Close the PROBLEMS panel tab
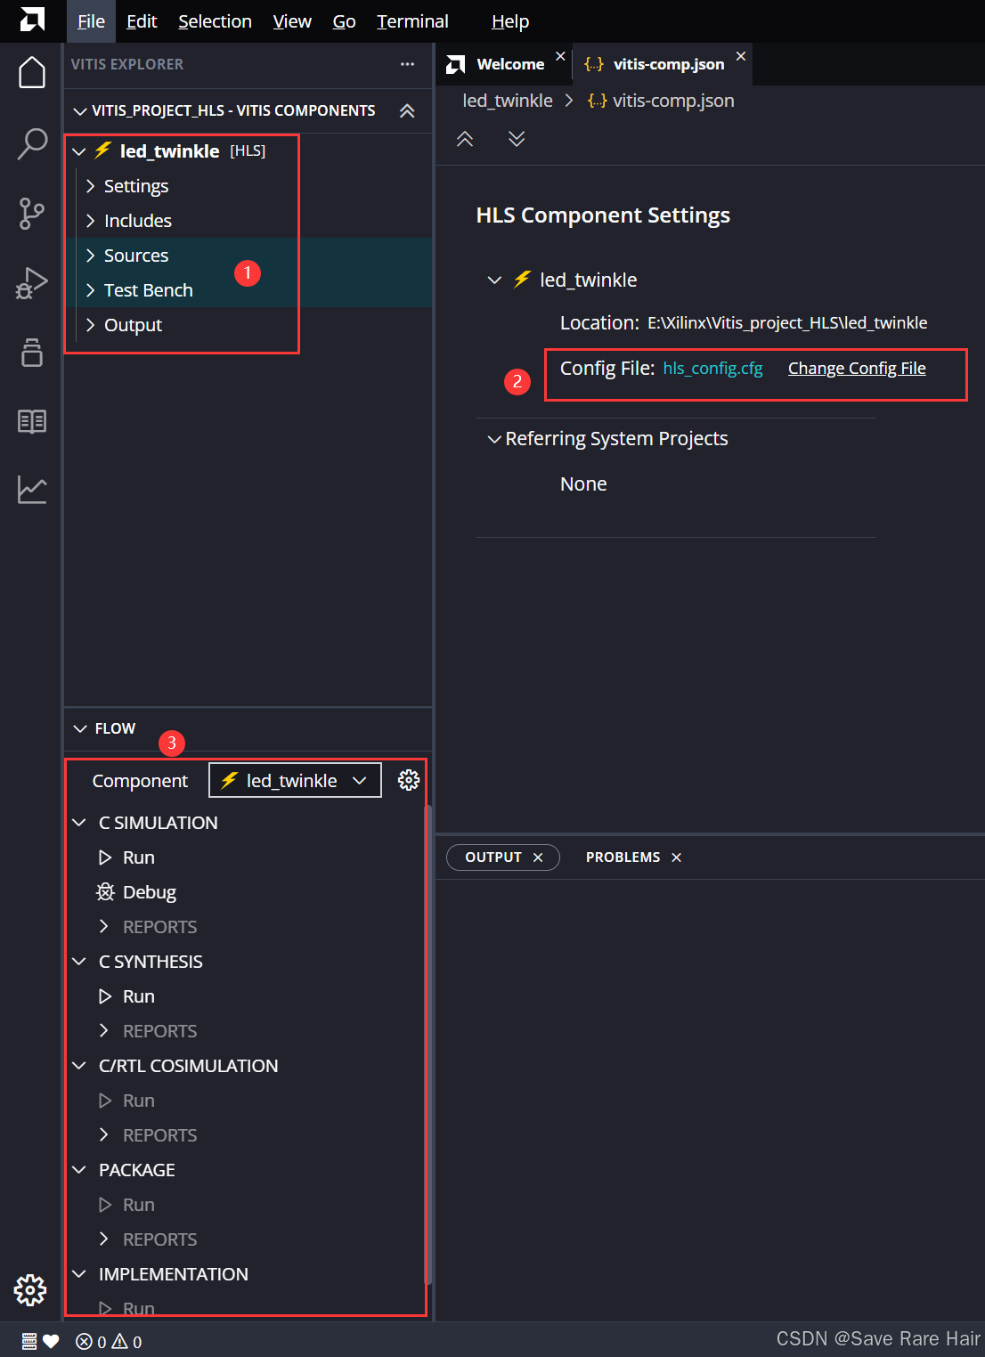 coord(677,857)
